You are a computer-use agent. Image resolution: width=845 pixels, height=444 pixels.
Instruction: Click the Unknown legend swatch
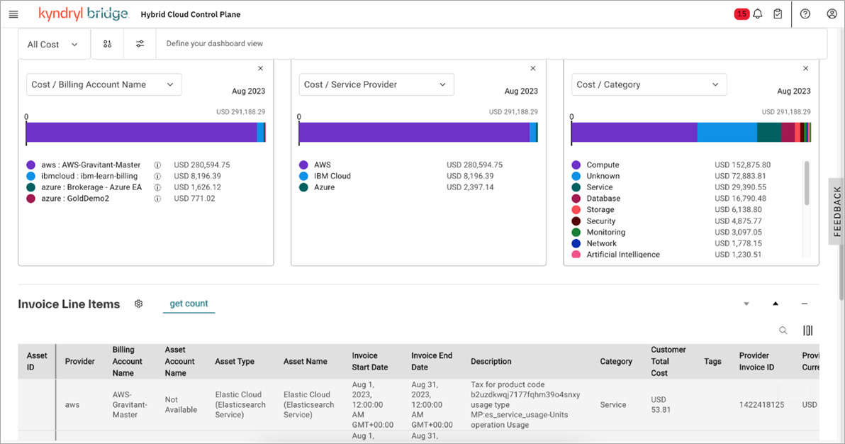point(576,177)
